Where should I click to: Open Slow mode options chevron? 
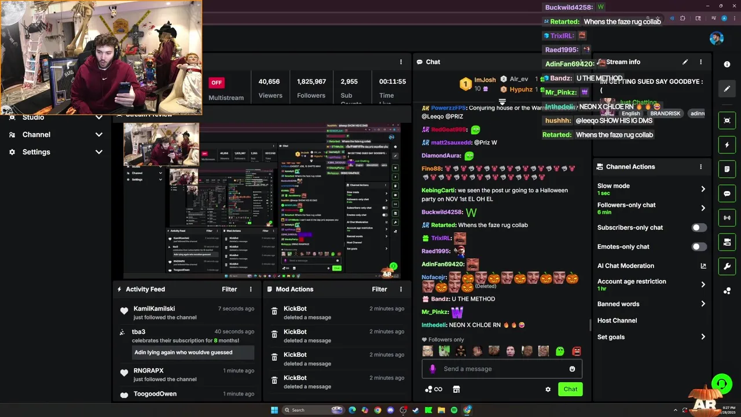pyautogui.click(x=703, y=189)
